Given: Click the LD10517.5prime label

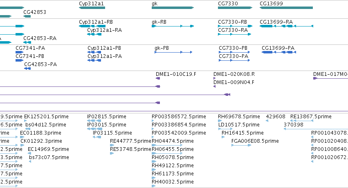Looking at the screenshot, I should click(239, 125).
